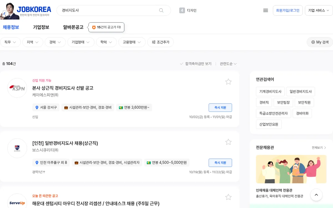Screen dimensions: 333x208
Task: Bookmark the KSPN job posting star
Action: (228, 82)
